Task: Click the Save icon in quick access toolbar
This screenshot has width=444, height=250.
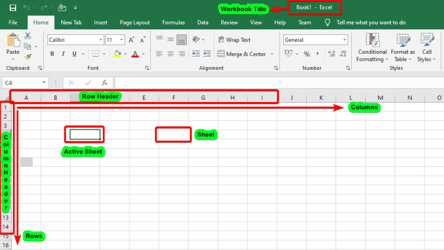Action: 13,8
